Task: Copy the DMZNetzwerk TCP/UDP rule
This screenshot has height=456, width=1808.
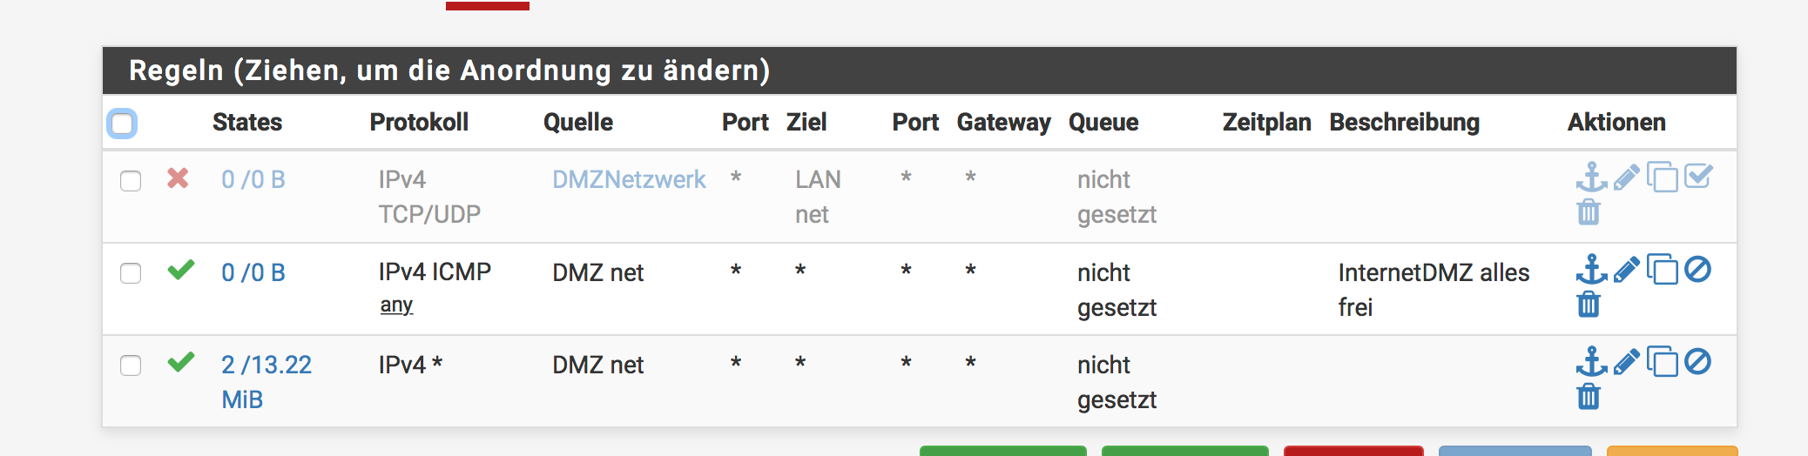Action: (x=1662, y=178)
